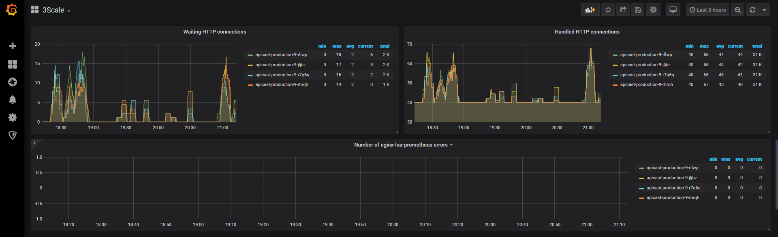
Task: Open Server Admin shield icon
Action: tap(13, 135)
